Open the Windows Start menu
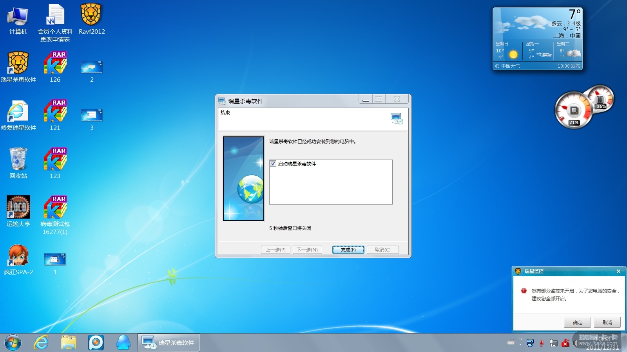This screenshot has width=627, height=352. pyautogui.click(x=13, y=343)
